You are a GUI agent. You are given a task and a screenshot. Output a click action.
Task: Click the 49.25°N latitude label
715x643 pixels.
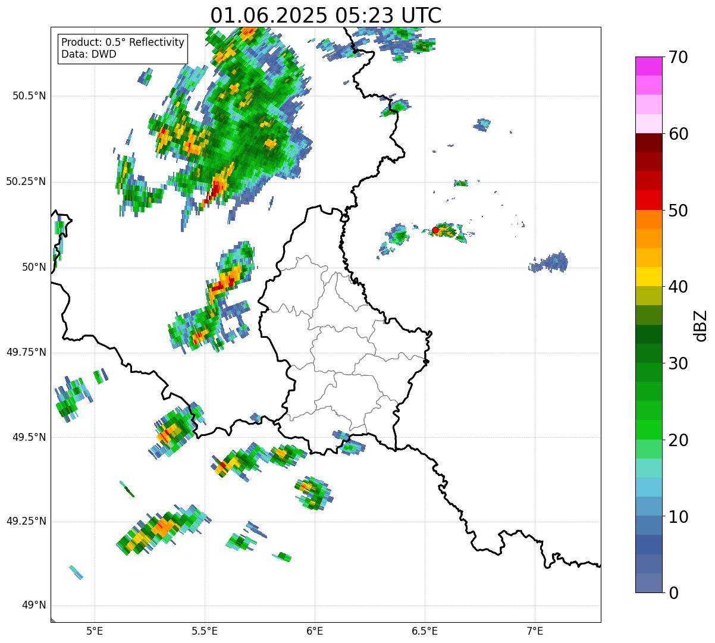tap(26, 521)
